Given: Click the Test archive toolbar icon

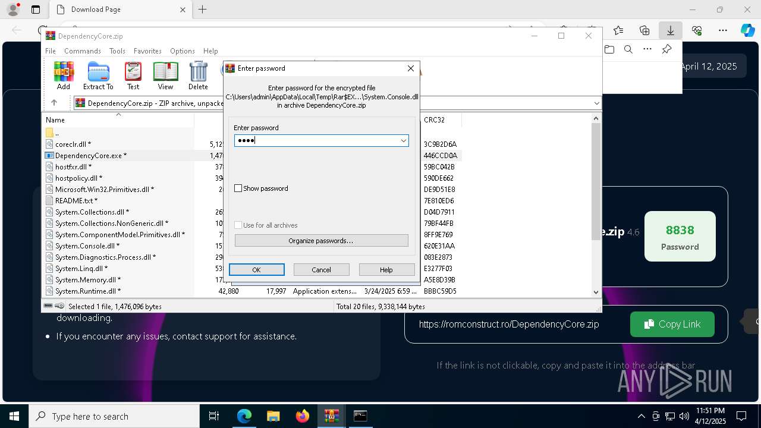Looking at the screenshot, I should [x=133, y=75].
